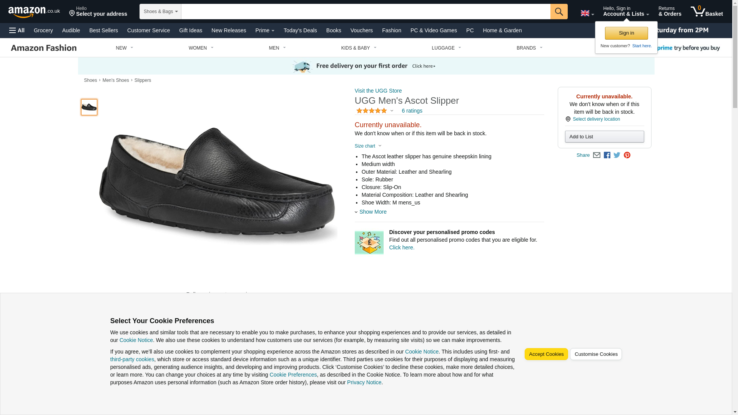738x415 pixels.
Task: Click the search magnifier button
Action: 559,12
